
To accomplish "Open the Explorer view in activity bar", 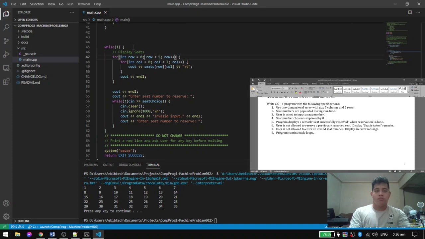I will click(x=6, y=14).
